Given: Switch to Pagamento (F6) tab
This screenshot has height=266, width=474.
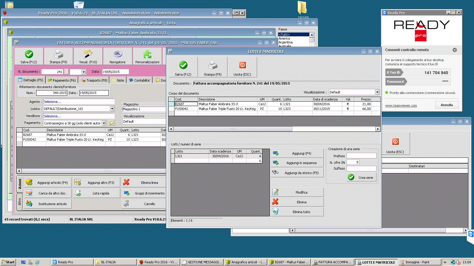Looking at the screenshot, I should pyautogui.click(x=62, y=80).
